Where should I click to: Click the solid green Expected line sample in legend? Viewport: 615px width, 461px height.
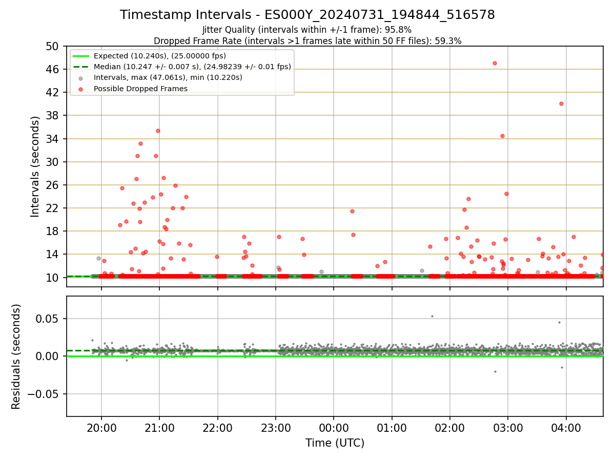click(x=81, y=56)
